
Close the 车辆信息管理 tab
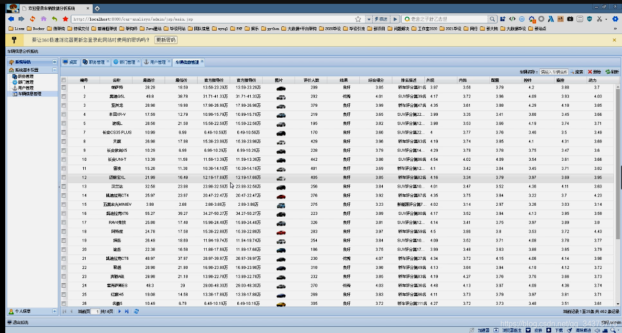pos(202,61)
